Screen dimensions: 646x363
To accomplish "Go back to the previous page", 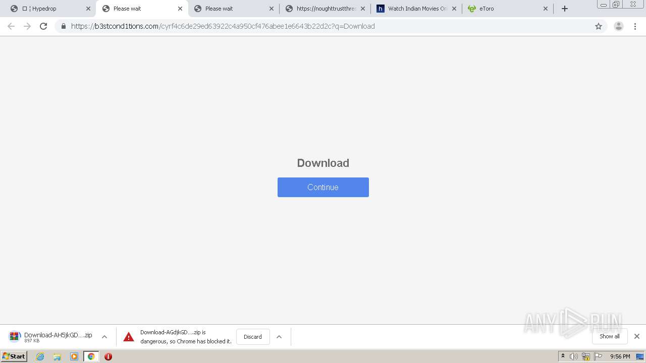I will pyautogui.click(x=11, y=26).
